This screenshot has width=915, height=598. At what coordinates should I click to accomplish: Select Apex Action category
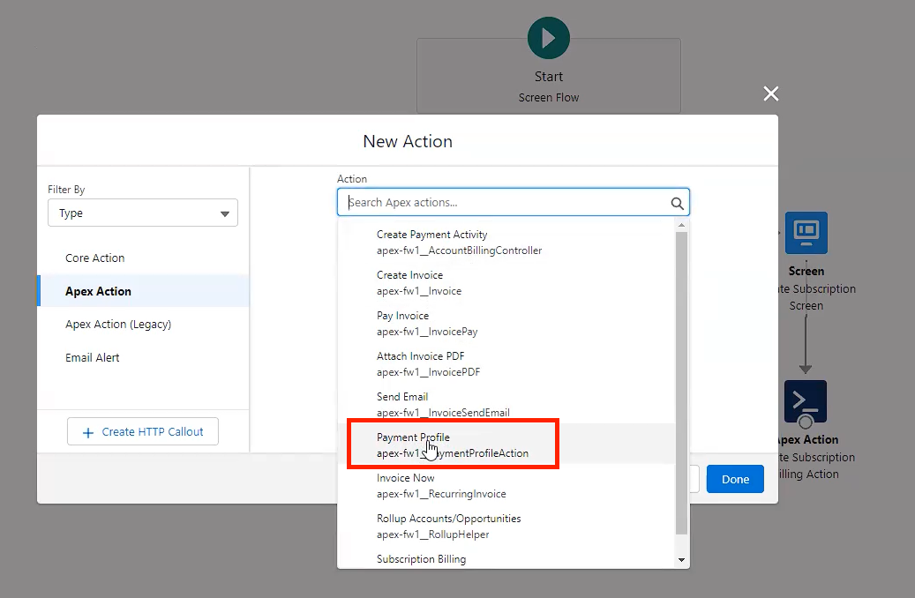pos(98,291)
